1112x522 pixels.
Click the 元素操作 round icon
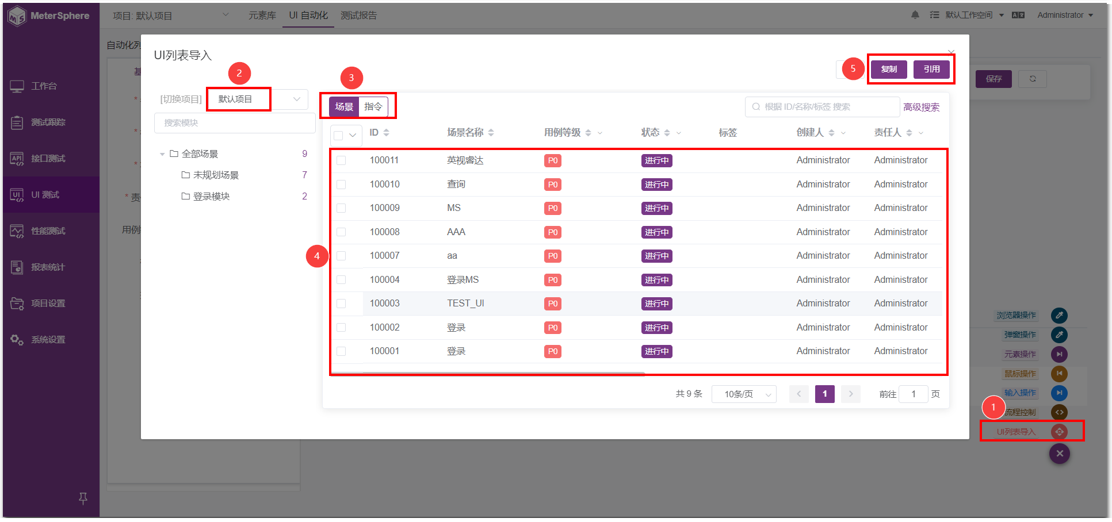[x=1059, y=354]
